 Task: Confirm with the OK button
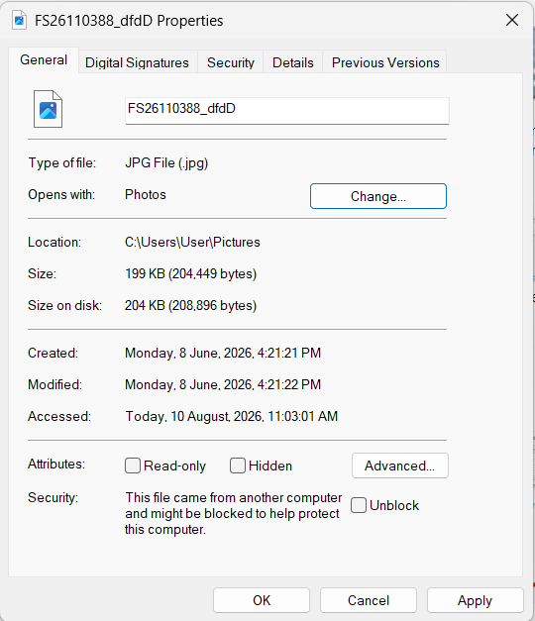(262, 600)
